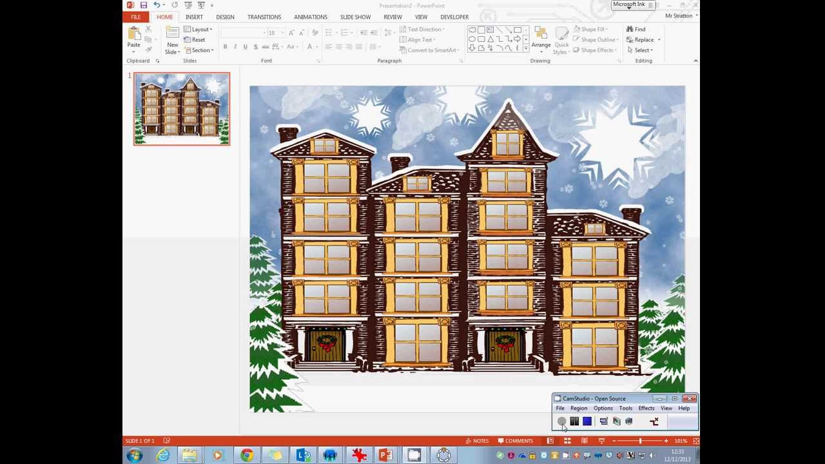Switch to Slide Sorter view
This screenshot has width=825, height=464.
[567, 441]
